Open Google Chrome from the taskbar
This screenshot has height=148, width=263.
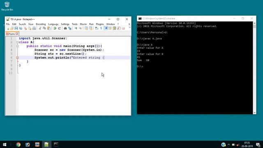(18, 144)
